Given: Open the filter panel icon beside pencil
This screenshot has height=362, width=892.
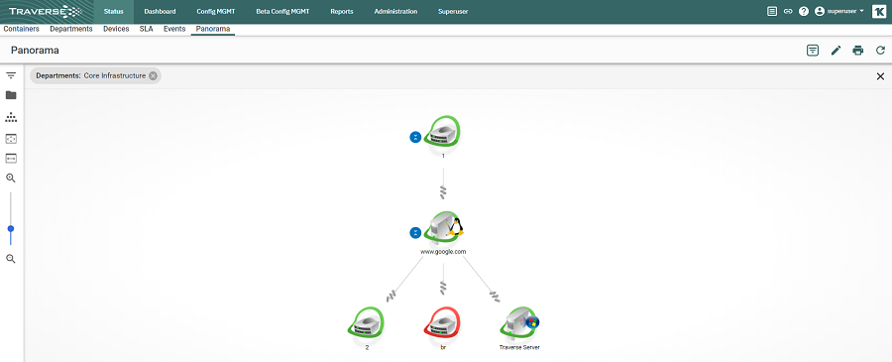Looking at the screenshot, I should [813, 51].
